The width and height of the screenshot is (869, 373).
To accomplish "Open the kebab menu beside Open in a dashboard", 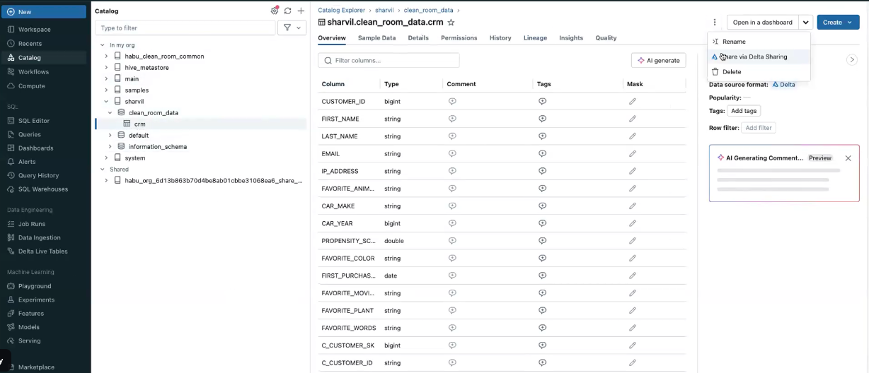I will [x=715, y=23].
